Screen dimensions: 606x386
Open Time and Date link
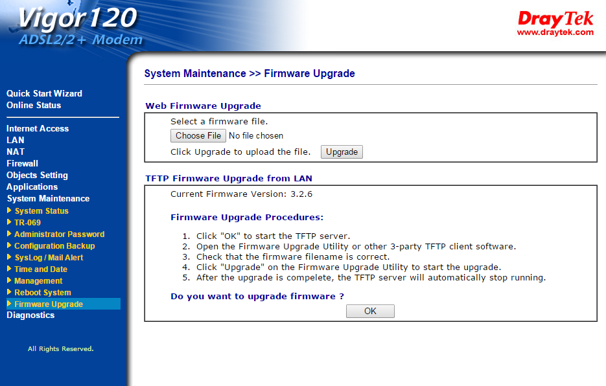(41, 269)
